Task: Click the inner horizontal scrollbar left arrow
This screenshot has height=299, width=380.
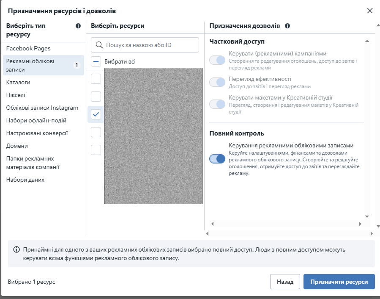Action: [212, 224]
